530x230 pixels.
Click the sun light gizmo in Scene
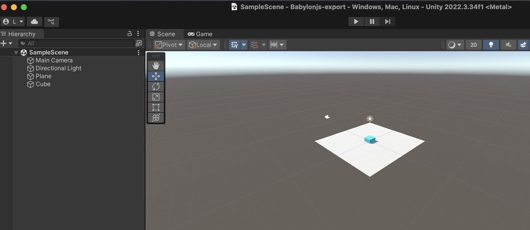370,119
